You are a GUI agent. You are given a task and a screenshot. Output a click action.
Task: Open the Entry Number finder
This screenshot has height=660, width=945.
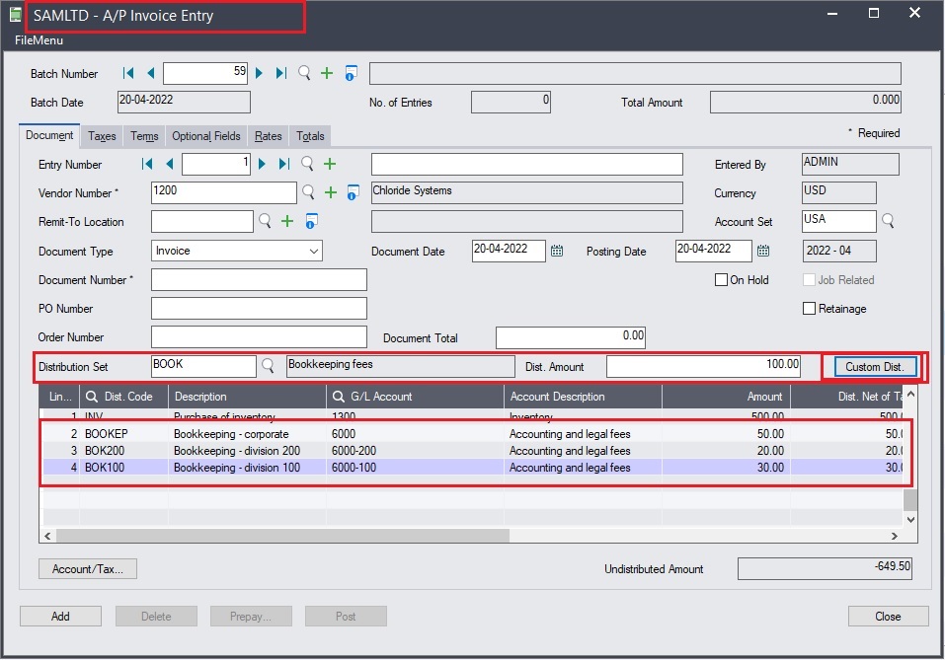click(307, 164)
